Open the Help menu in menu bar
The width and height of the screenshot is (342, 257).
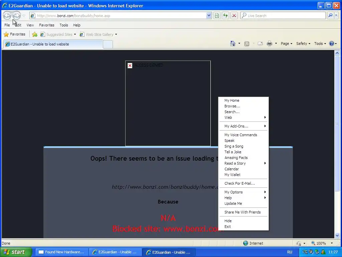click(76, 25)
